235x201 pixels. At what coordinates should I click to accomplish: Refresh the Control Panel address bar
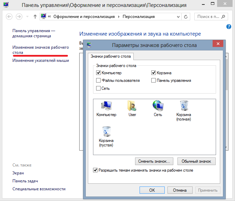pyautogui.click(x=186, y=17)
